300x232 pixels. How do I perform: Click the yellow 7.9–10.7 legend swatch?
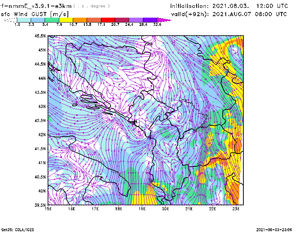click(66, 20)
